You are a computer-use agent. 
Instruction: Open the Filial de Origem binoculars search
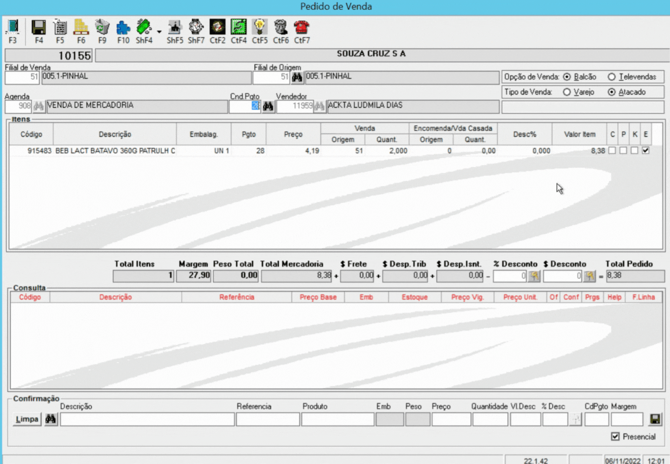pos(297,77)
